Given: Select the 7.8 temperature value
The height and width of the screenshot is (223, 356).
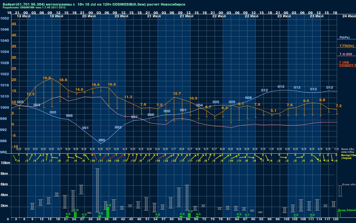Looking at the screenshot, I should click(143, 104).
